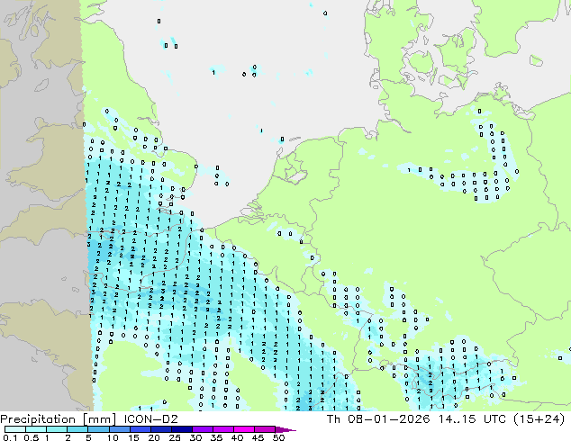Click the '14..15 UTC' time label

pyautogui.click(x=472, y=419)
